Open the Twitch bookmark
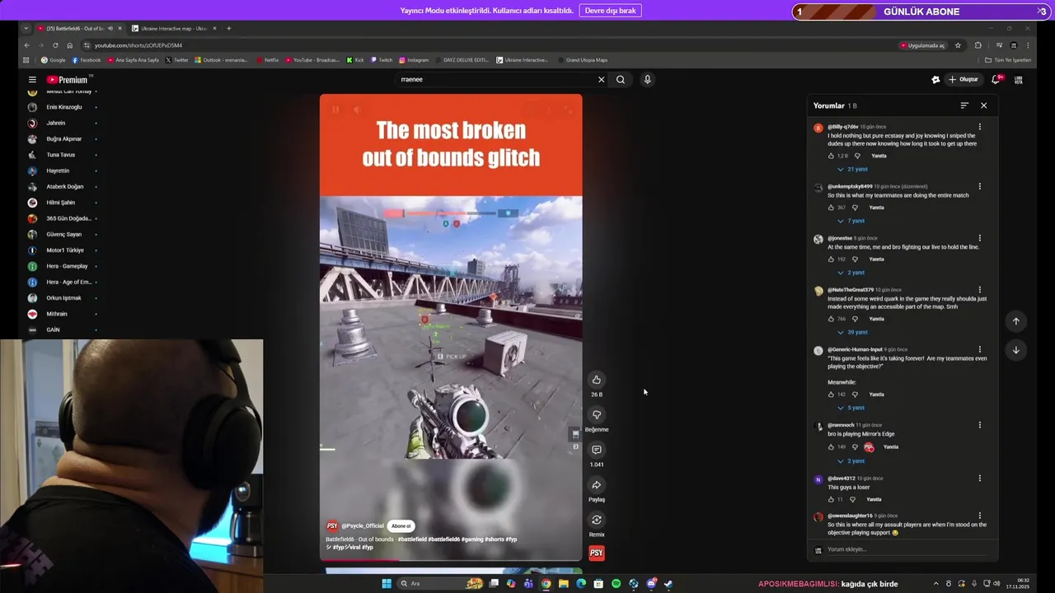Viewport: 1055px width, 593px height. click(x=382, y=60)
